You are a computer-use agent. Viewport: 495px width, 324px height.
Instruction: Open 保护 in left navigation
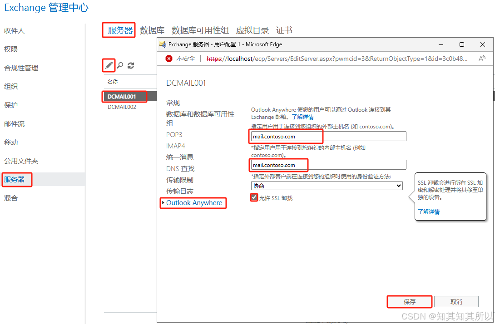(x=11, y=105)
